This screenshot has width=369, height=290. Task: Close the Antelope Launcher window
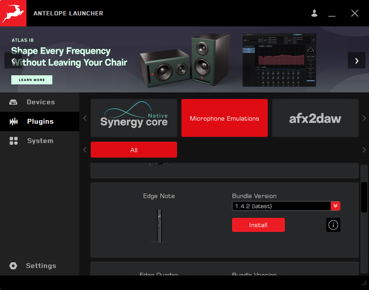(354, 13)
